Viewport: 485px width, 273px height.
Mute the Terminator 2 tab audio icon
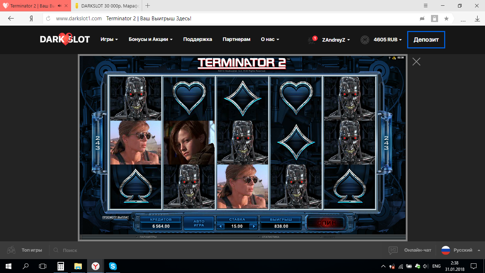(x=59, y=6)
